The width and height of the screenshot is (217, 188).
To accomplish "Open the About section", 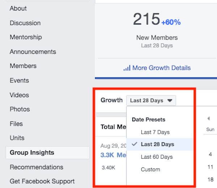I will pyautogui.click(x=18, y=8).
